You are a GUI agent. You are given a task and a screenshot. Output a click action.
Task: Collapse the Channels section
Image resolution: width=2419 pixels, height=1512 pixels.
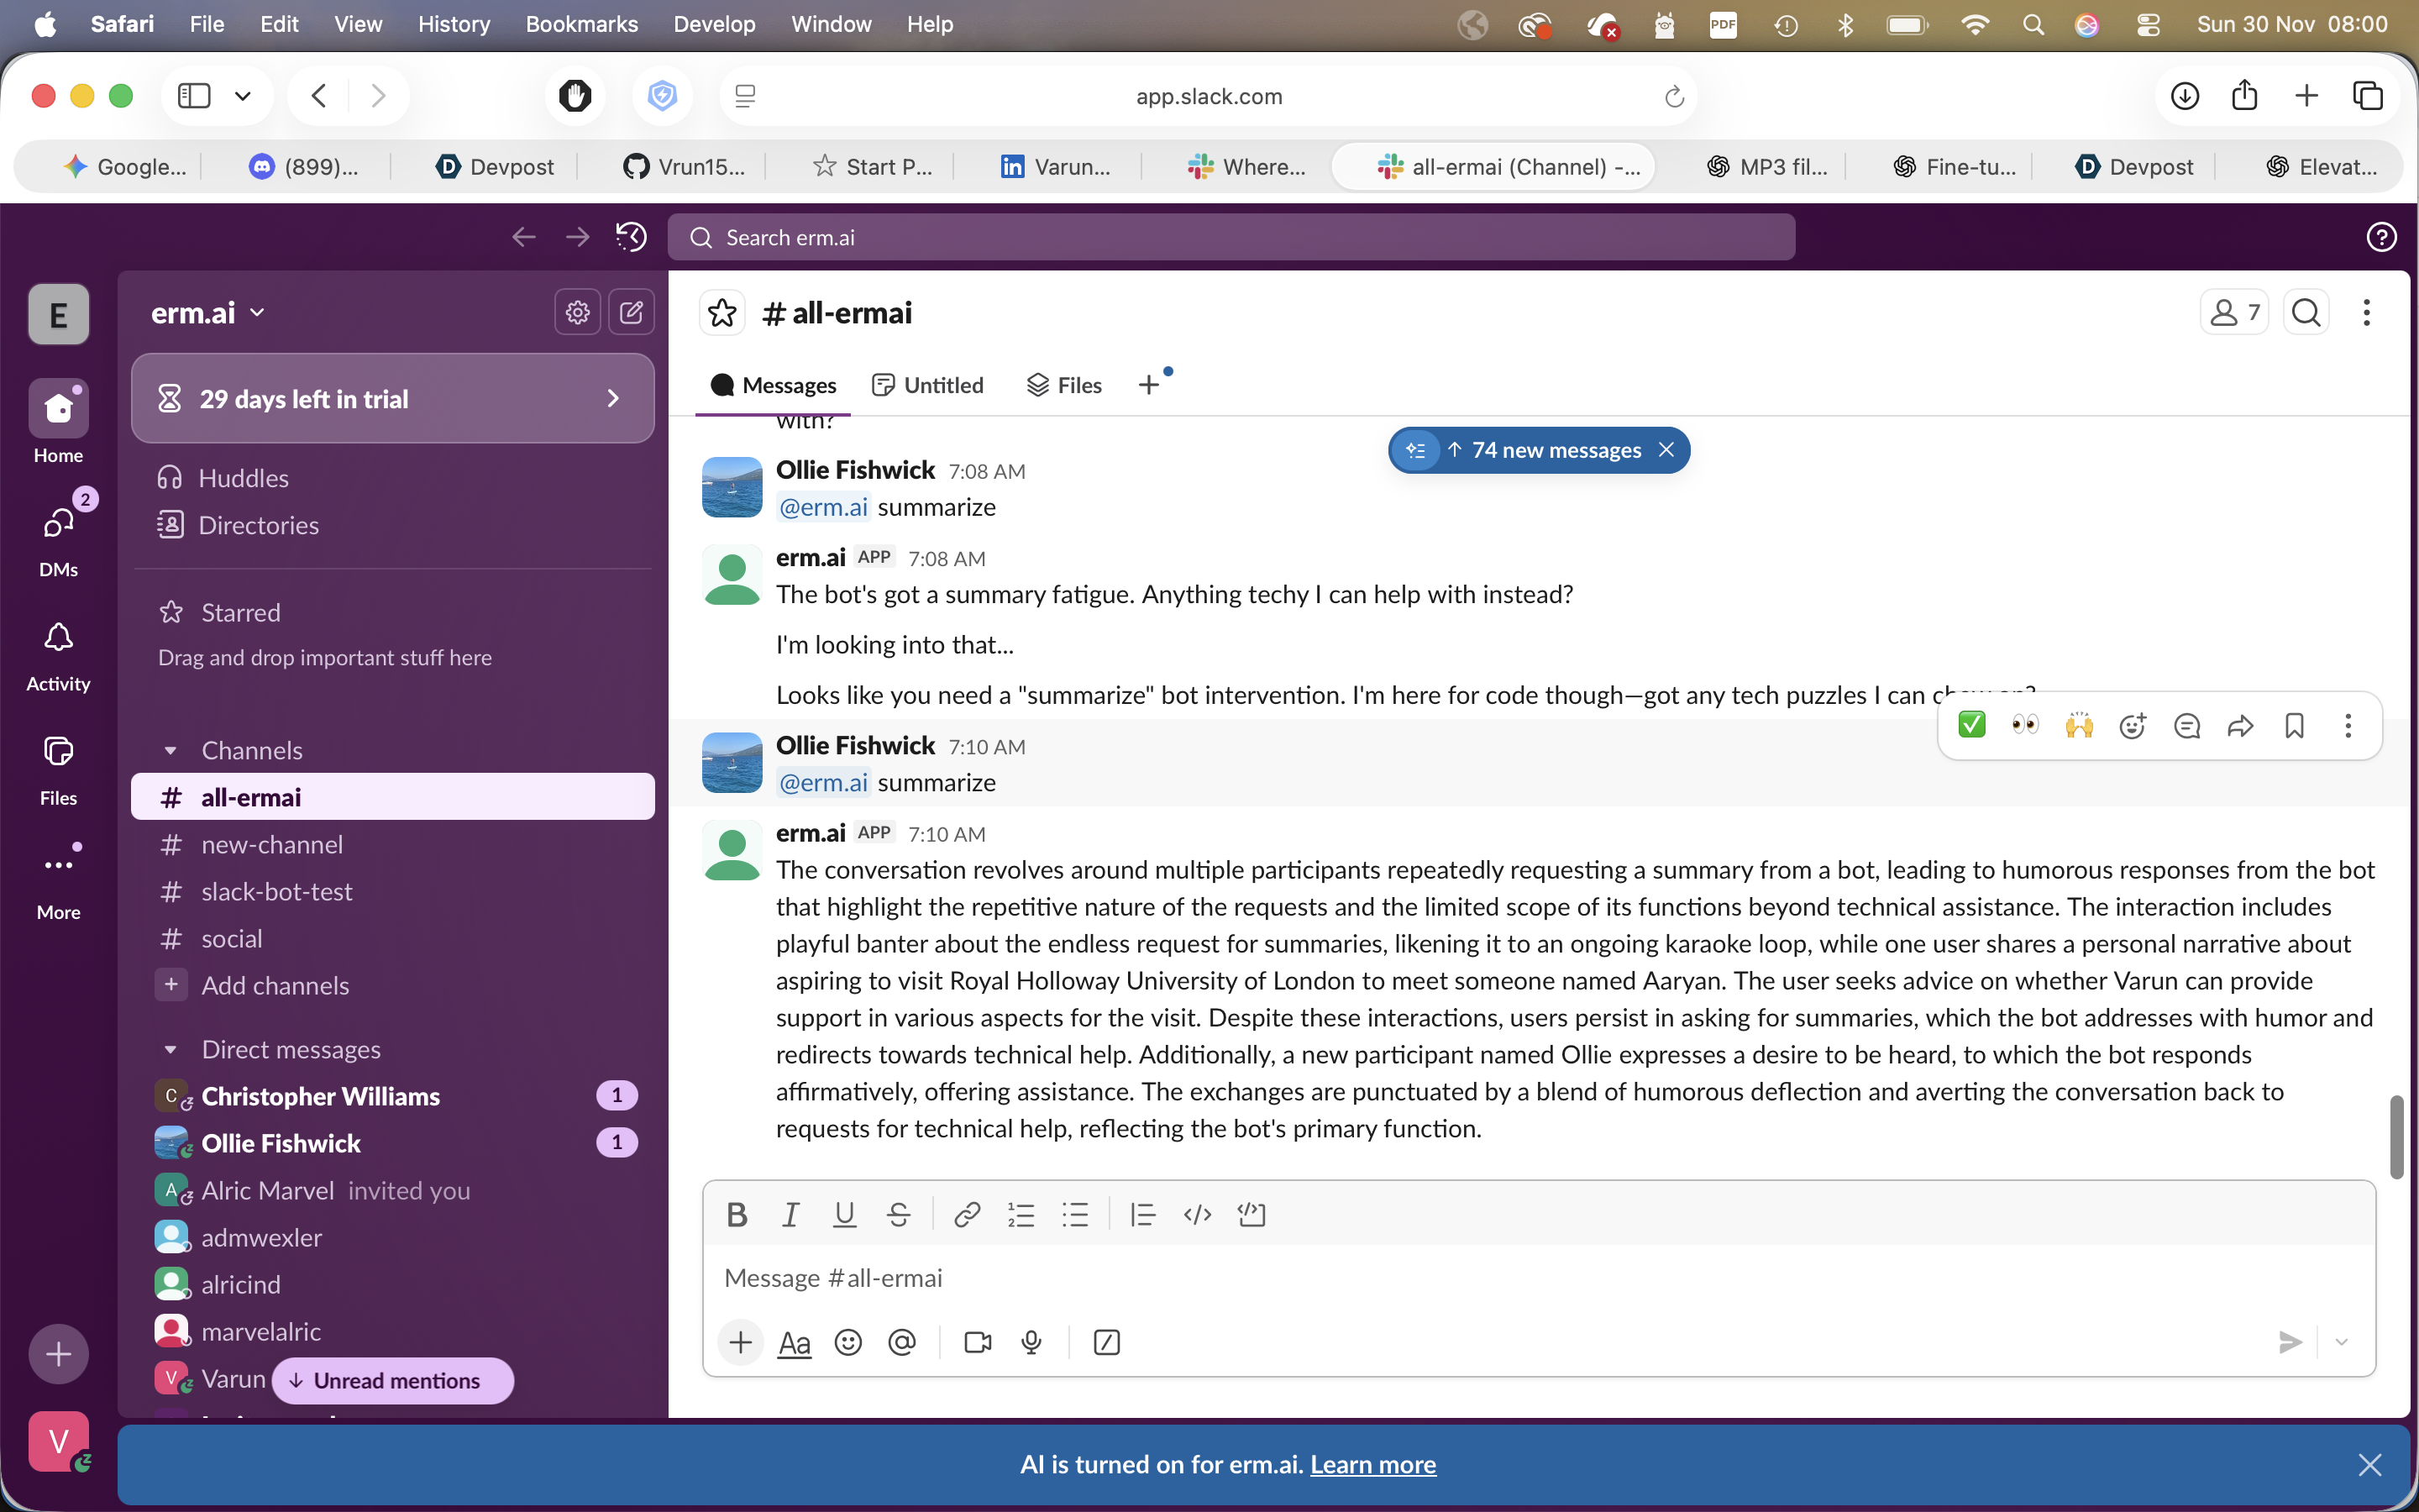(171, 750)
